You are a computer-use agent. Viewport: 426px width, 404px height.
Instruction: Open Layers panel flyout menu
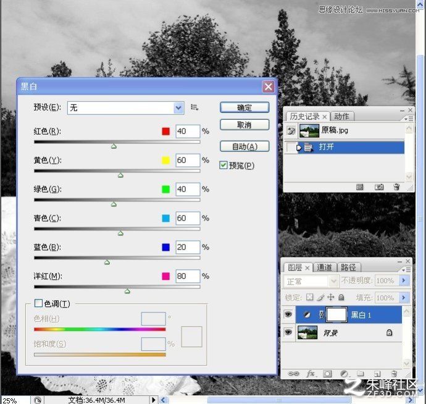(406, 270)
